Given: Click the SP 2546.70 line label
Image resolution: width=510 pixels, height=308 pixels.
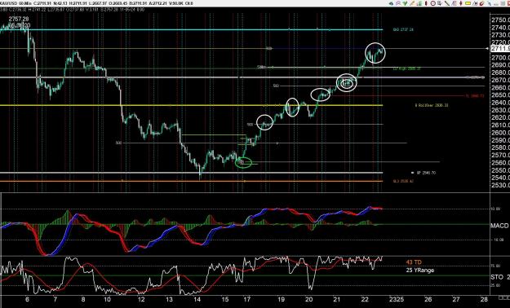Looking at the screenshot, I should click(426, 173).
